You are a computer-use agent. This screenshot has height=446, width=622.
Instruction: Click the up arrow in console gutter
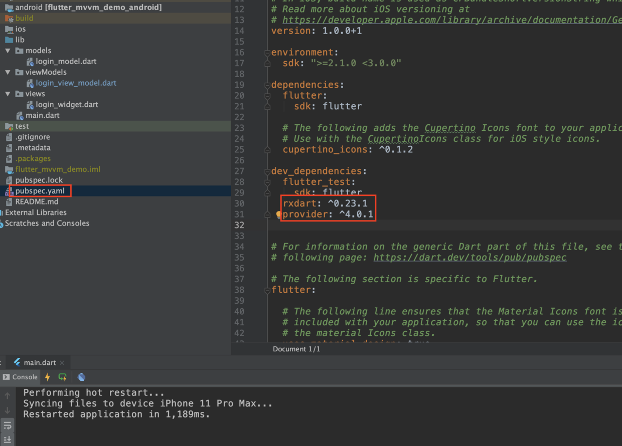(8, 396)
